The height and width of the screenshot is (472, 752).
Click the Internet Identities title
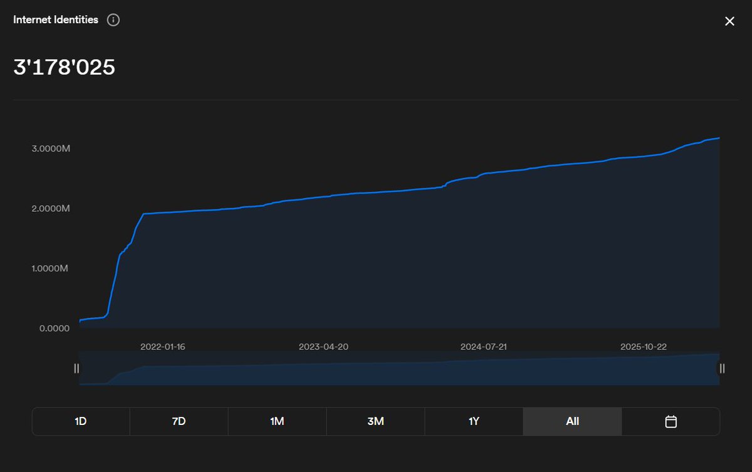[x=56, y=19]
